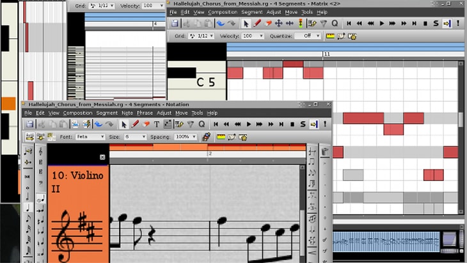Select the whole note in duration palette

coord(28,187)
